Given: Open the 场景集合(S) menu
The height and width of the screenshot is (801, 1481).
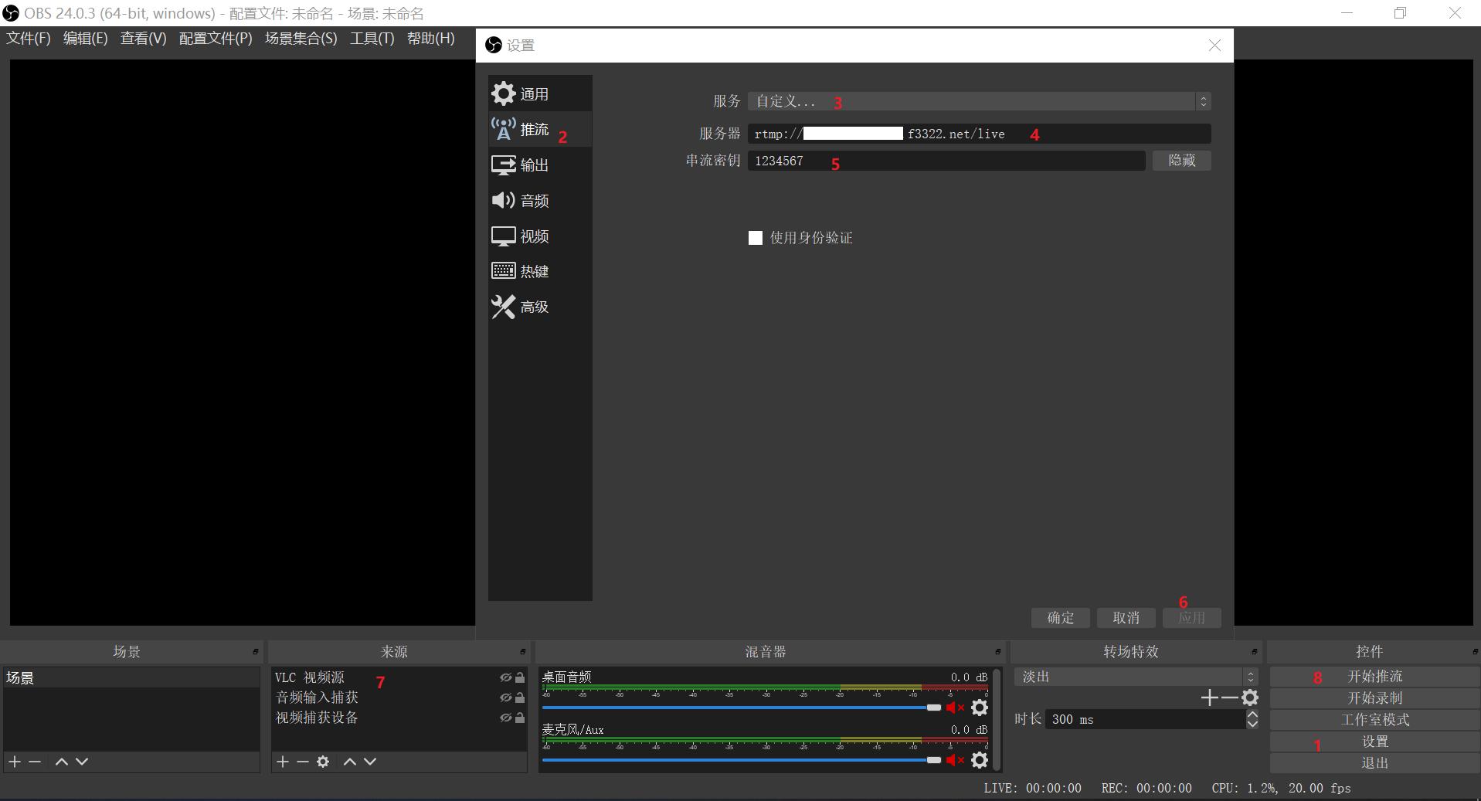Looking at the screenshot, I should (x=301, y=39).
